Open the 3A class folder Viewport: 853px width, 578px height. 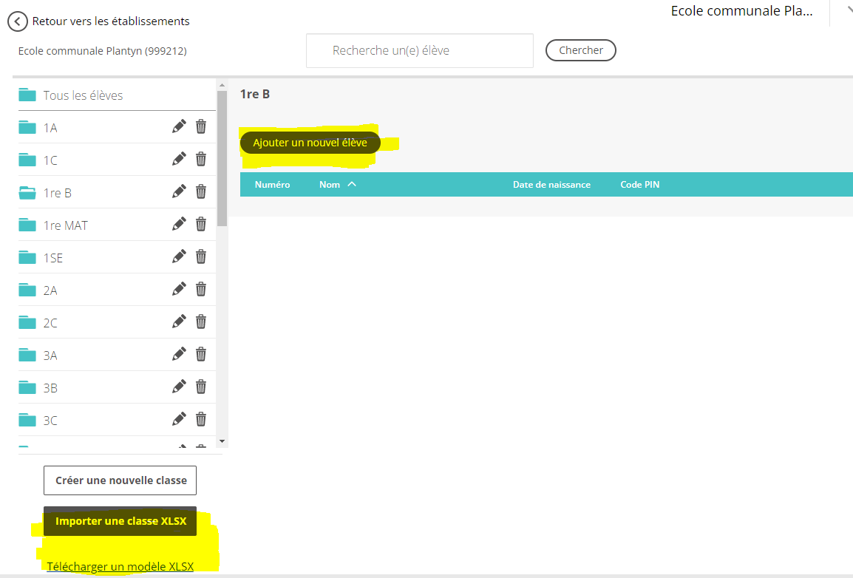tap(50, 356)
